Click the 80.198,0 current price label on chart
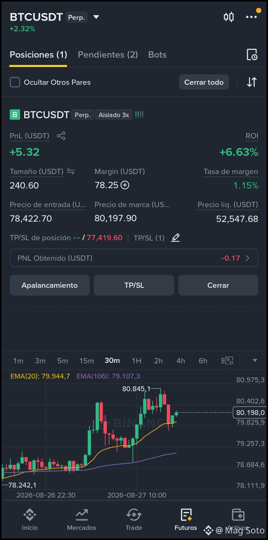 tap(251, 412)
